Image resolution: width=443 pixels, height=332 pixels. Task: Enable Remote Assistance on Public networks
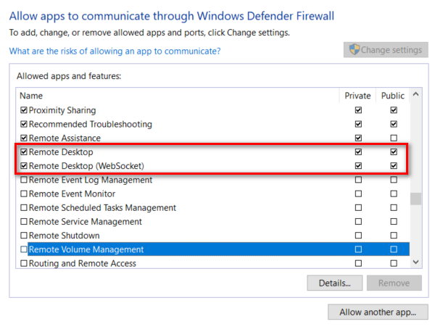(394, 138)
